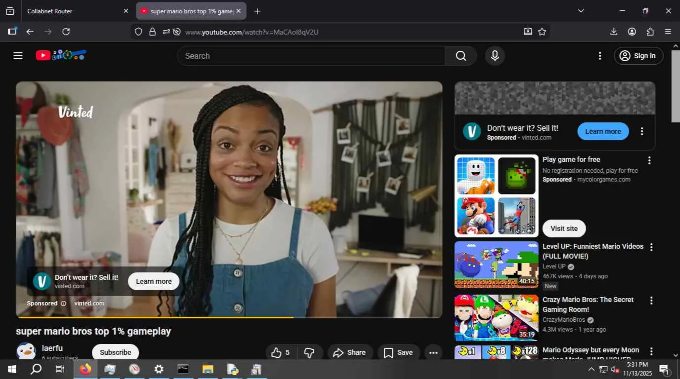Show hidden system tray icons
Viewport: 680px width, 379px height.
pos(591,369)
